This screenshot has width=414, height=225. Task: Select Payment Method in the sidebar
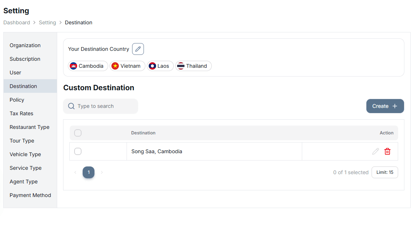tap(30, 195)
